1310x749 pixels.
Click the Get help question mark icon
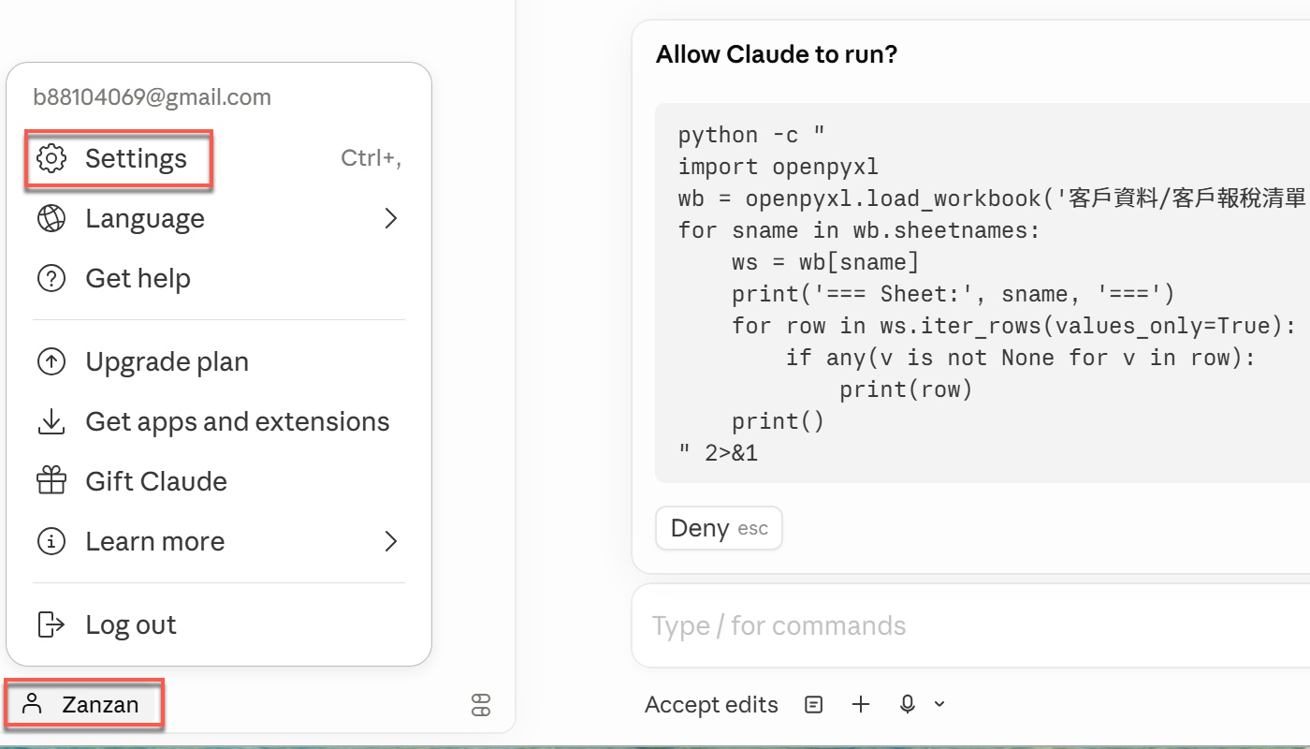click(x=52, y=278)
